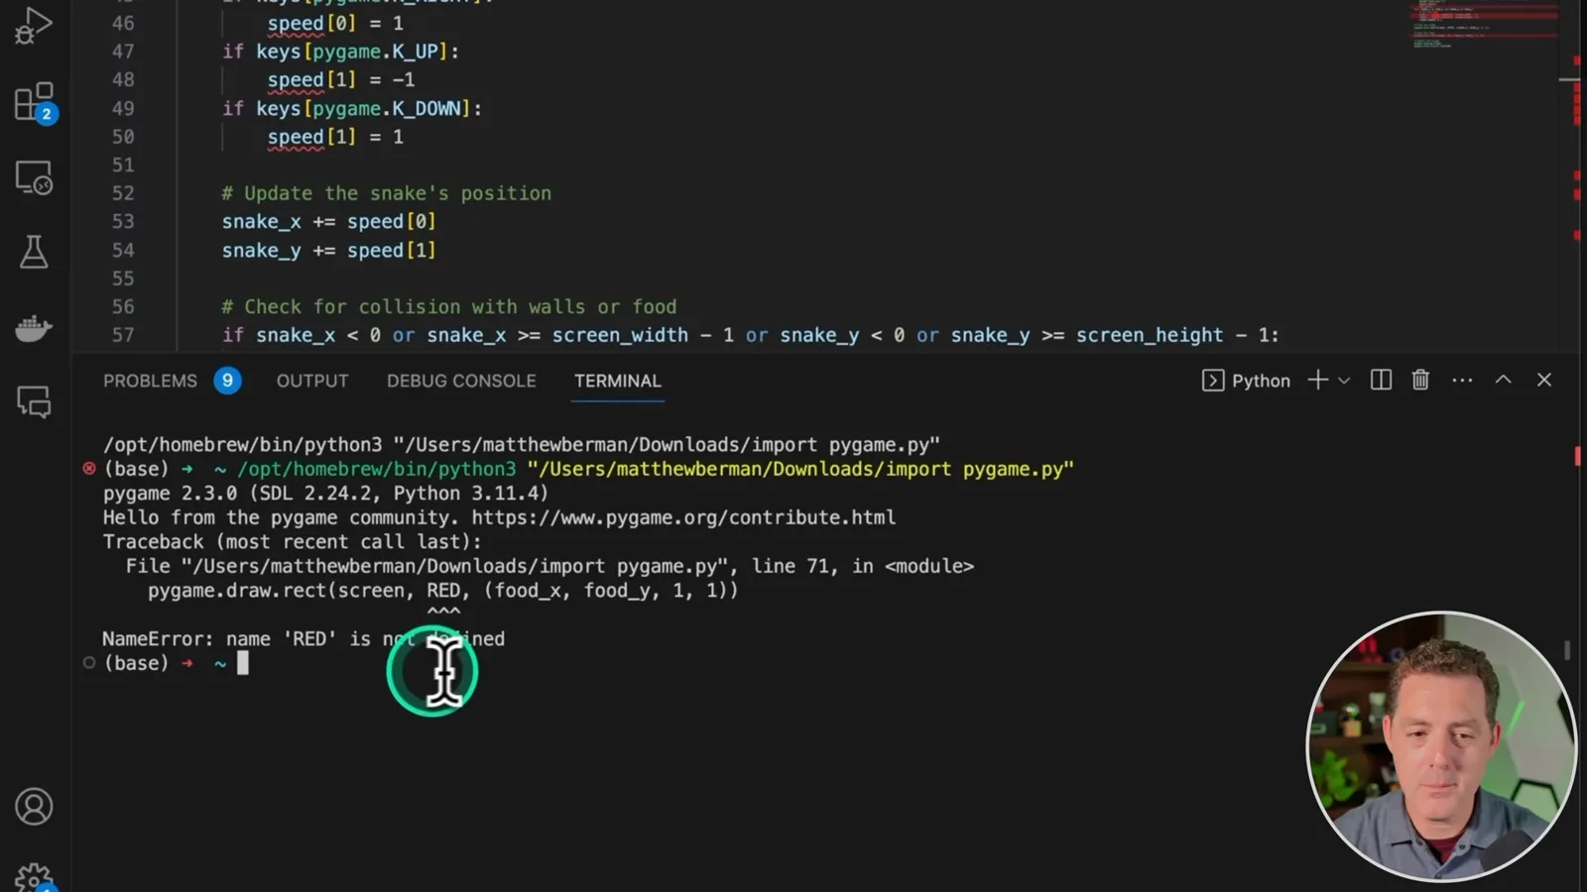Switch to the DEBUG CONSOLE tab
Image resolution: width=1587 pixels, height=892 pixels.
(461, 381)
